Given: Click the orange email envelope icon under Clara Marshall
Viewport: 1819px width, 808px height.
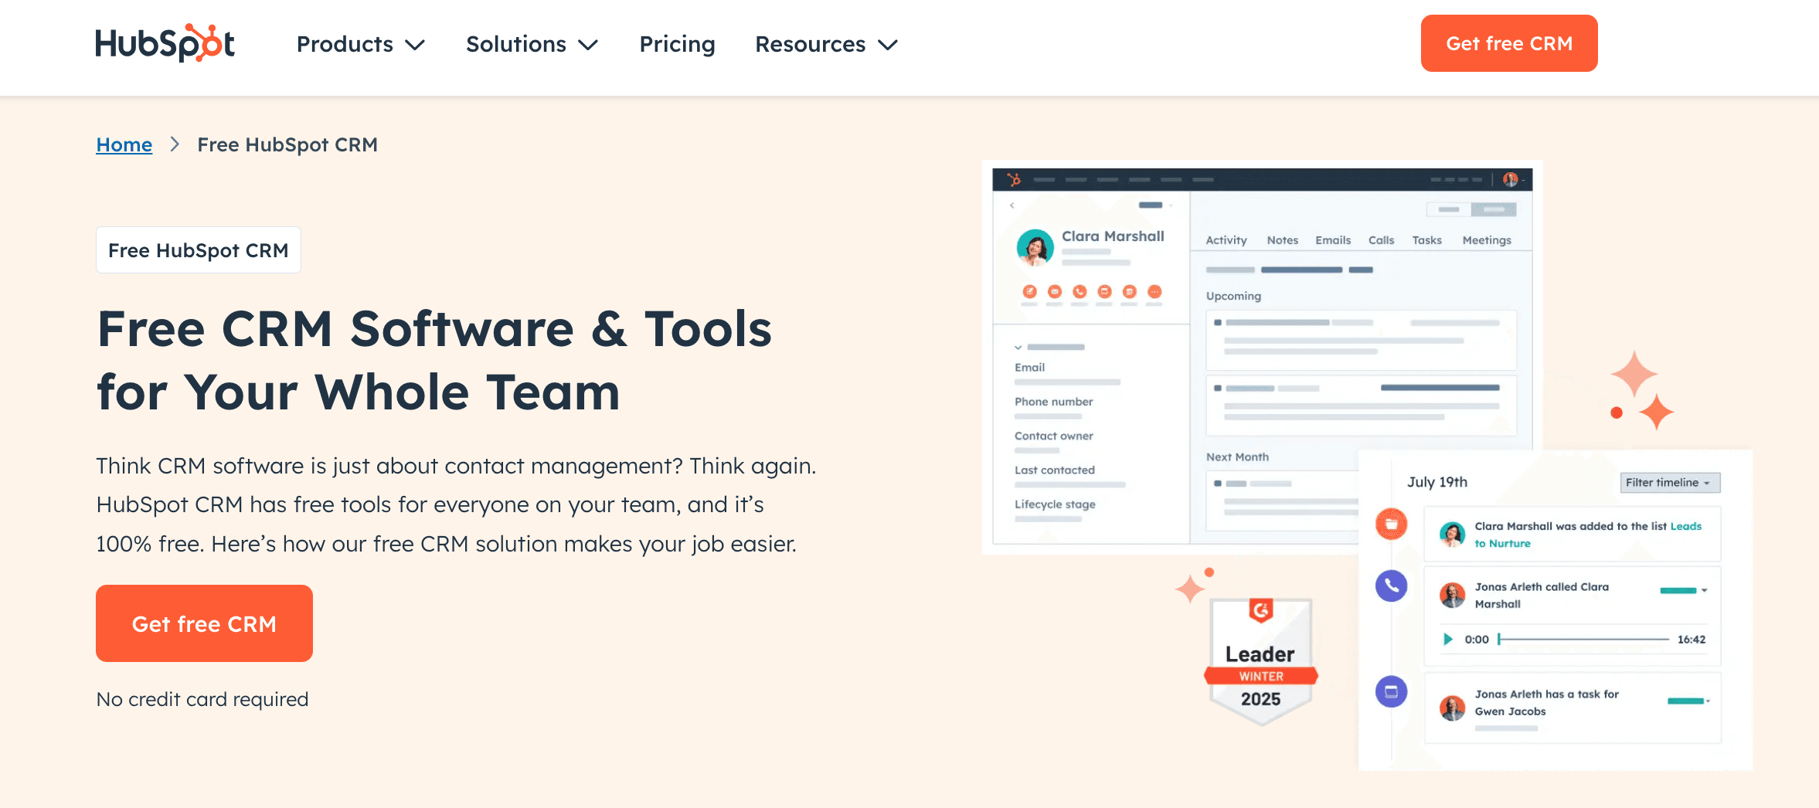Looking at the screenshot, I should 1055,291.
